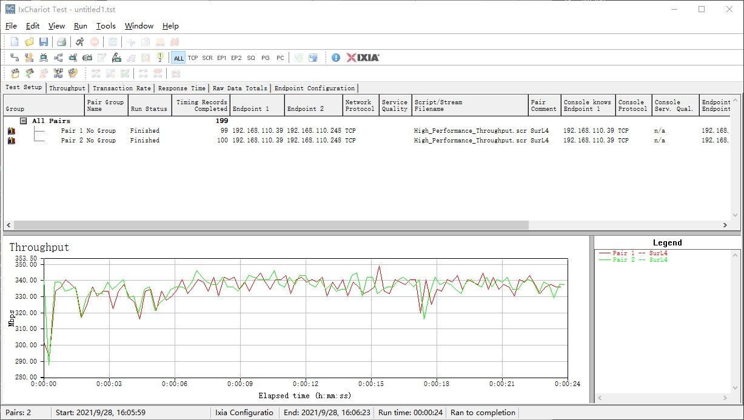Click the Run Status column header
This screenshot has height=420, width=744.
[150, 105]
